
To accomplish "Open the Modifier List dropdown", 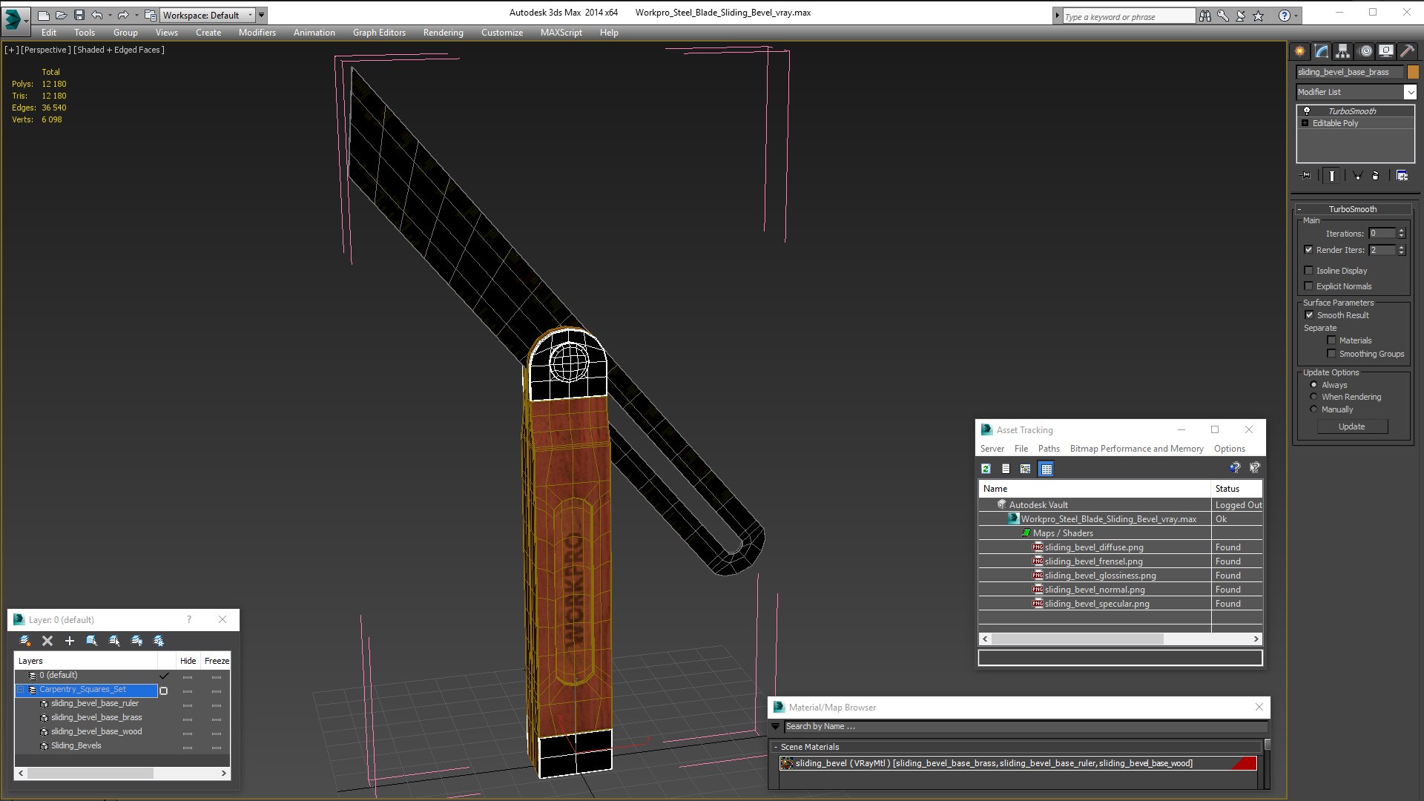I will [1356, 92].
